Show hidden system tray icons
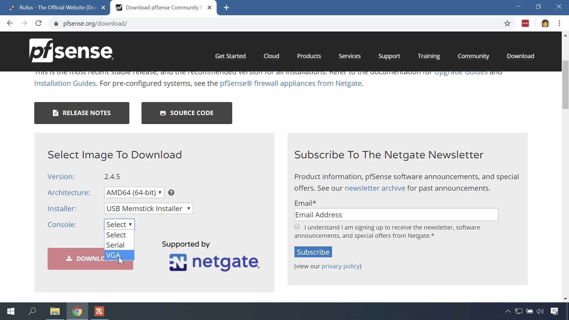569x320 pixels. (508, 311)
